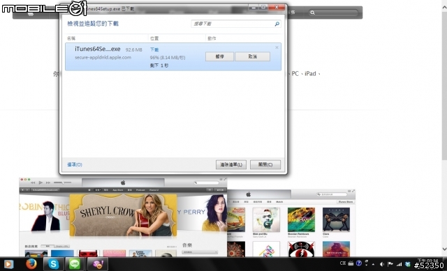Click the Sheryl Crow iTunes Store screenshot image
This screenshot has width=447, height=271.
[x=123, y=217]
